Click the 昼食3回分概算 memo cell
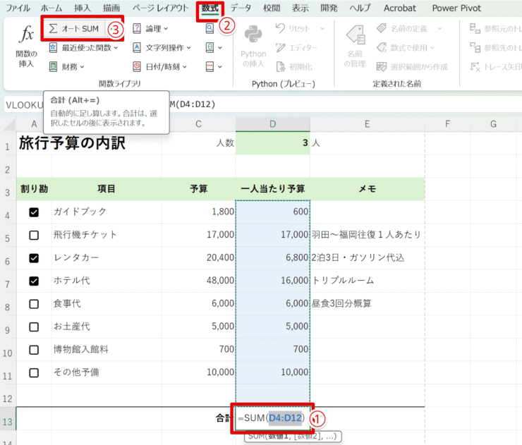The image size is (522, 445). [x=368, y=303]
